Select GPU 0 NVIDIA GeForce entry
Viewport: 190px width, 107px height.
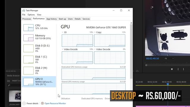coord(39,82)
